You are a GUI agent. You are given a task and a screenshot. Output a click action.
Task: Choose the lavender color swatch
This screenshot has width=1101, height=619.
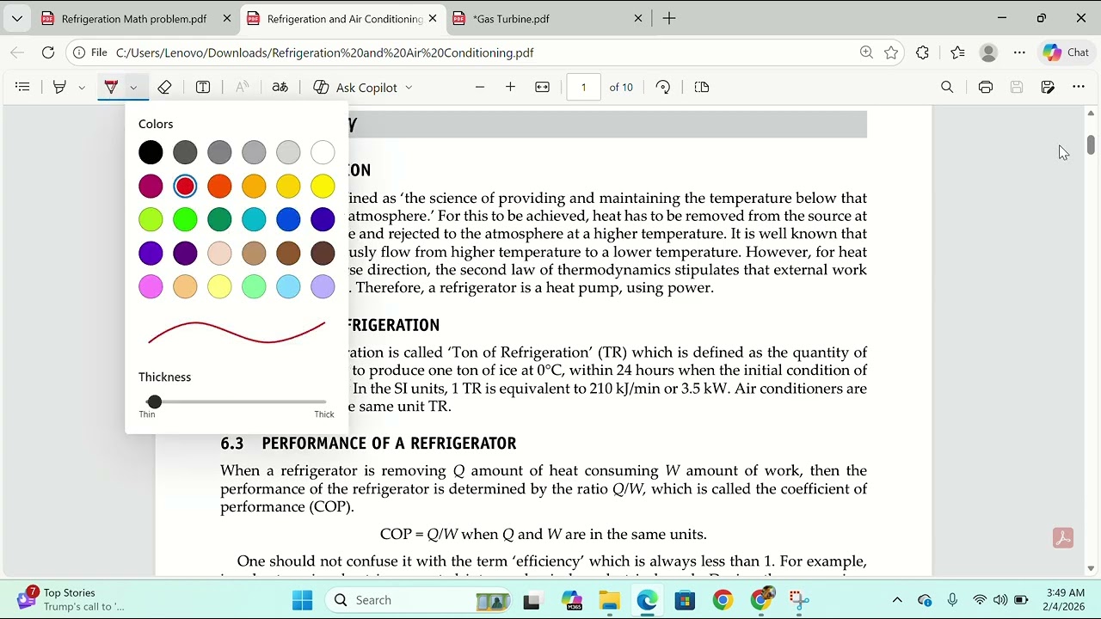click(x=323, y=286)
